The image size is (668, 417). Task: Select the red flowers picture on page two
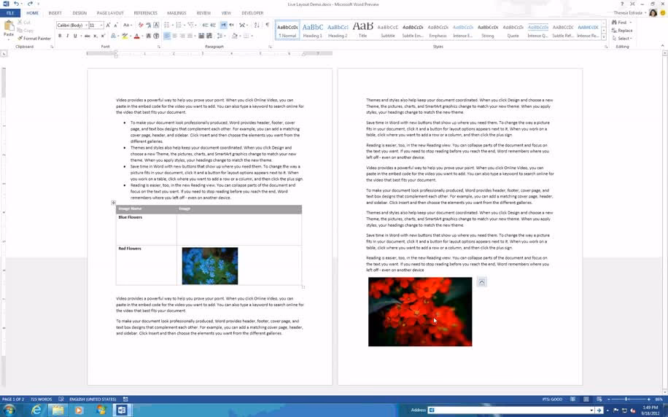point(420,312)
